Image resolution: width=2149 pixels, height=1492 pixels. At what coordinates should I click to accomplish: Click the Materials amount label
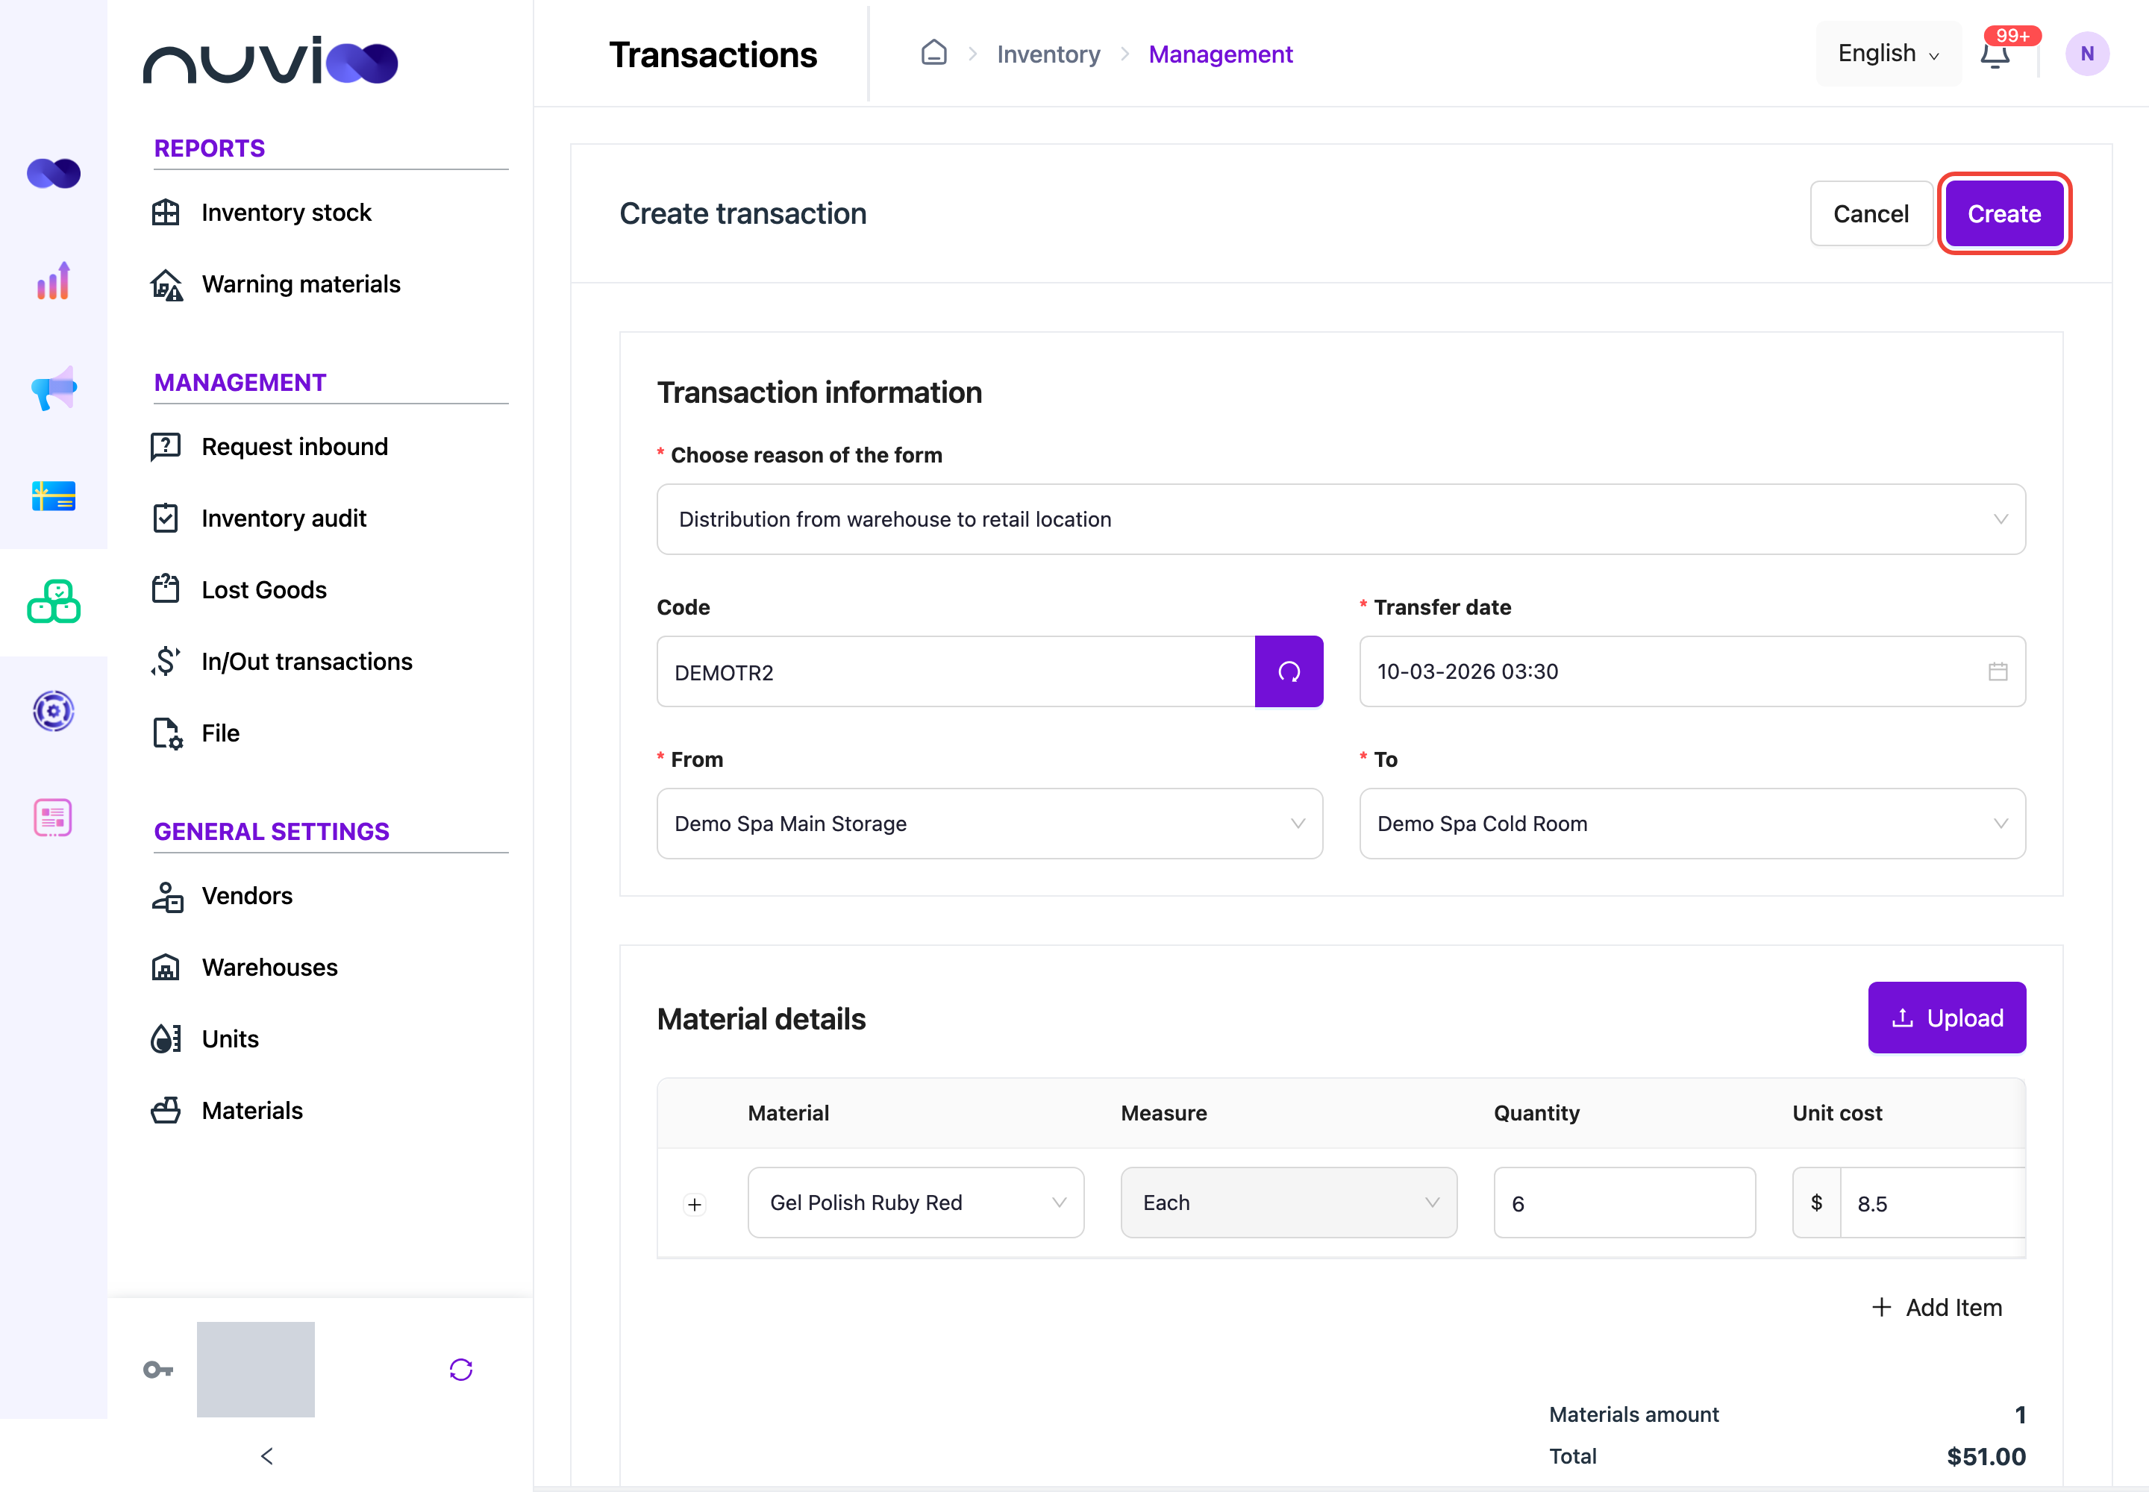coord(1633,1414)
